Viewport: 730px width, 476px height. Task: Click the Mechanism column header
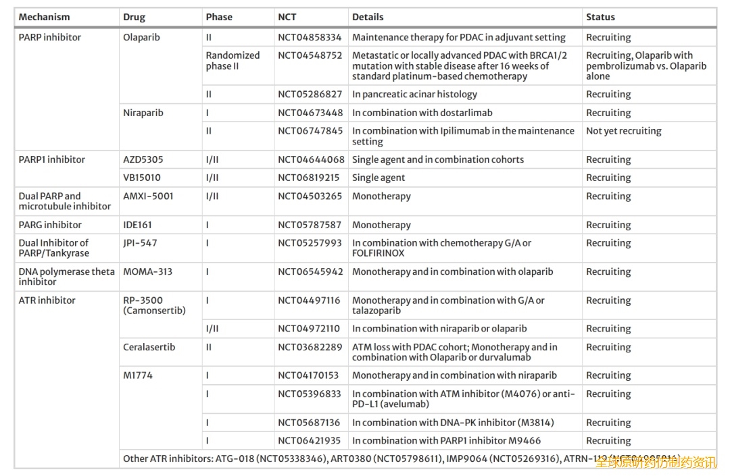point(44,17)
